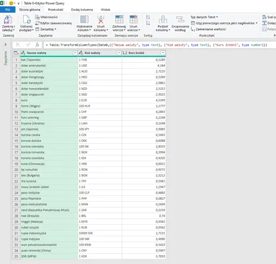
Task: Open the Kurs średni filter dropdown
Action: click(x=163, y=53)
